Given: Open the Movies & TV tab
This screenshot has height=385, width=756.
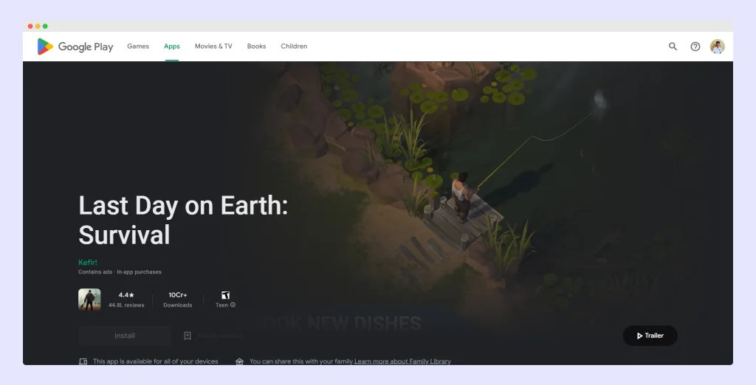Looking at the screenshot, I should [213, 46].
